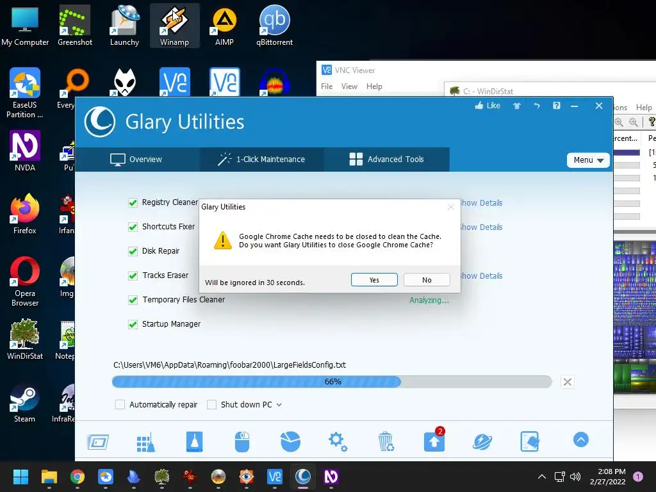The height and width of the screenshot is (492, 656).
Task: Click the WinDirStat treemap view
Action: [635, 316]
